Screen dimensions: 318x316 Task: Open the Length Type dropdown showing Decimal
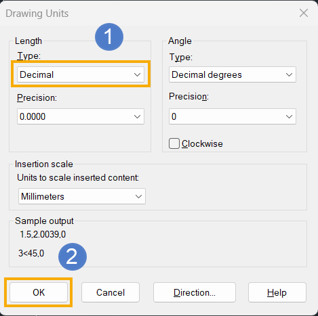81,74
